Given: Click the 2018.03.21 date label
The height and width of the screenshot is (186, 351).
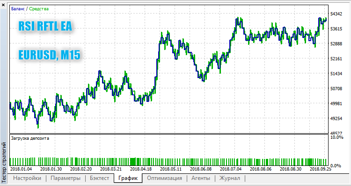Looking at the screenshot, I should (x=111, y=169).
